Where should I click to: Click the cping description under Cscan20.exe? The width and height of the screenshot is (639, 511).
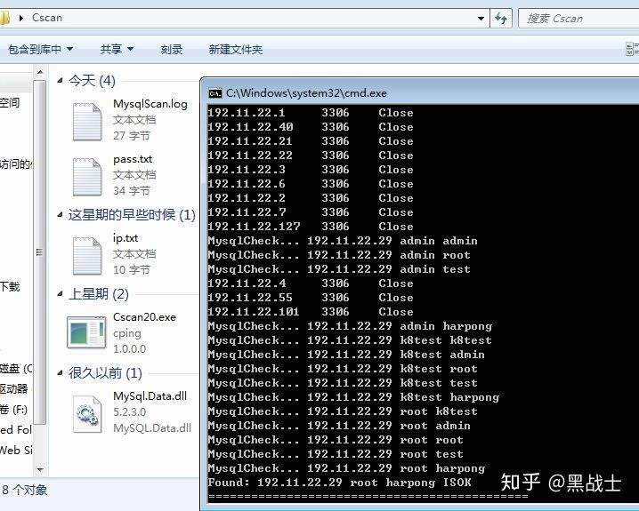coord(127,333)
